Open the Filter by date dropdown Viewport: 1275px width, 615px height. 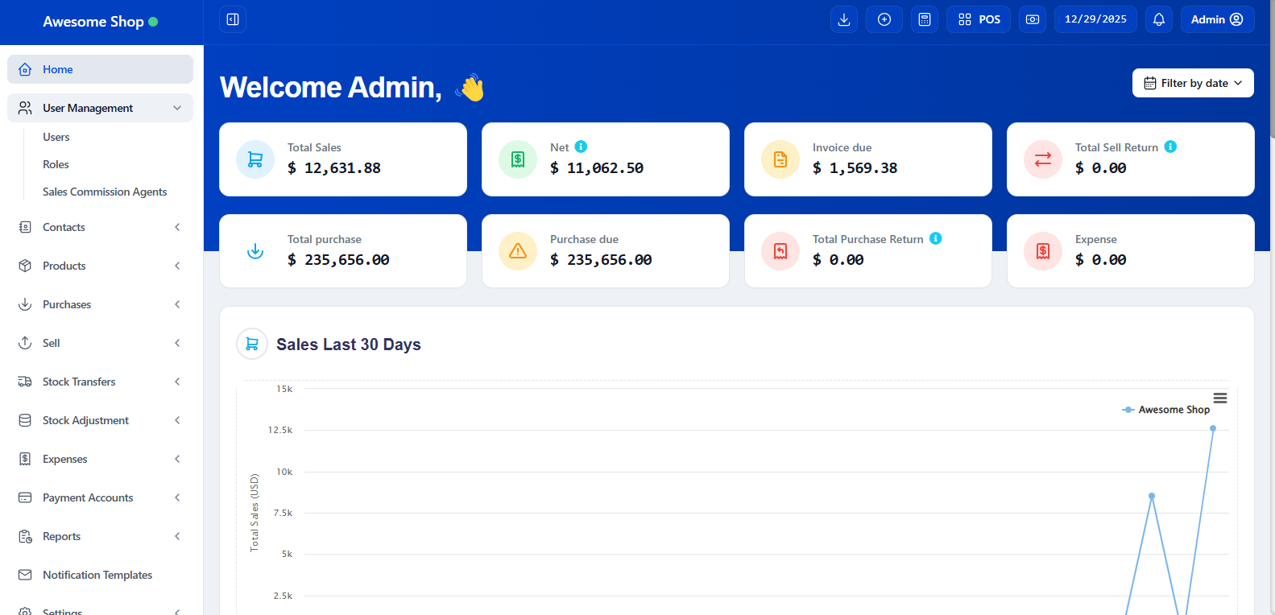pos(1192,83)
